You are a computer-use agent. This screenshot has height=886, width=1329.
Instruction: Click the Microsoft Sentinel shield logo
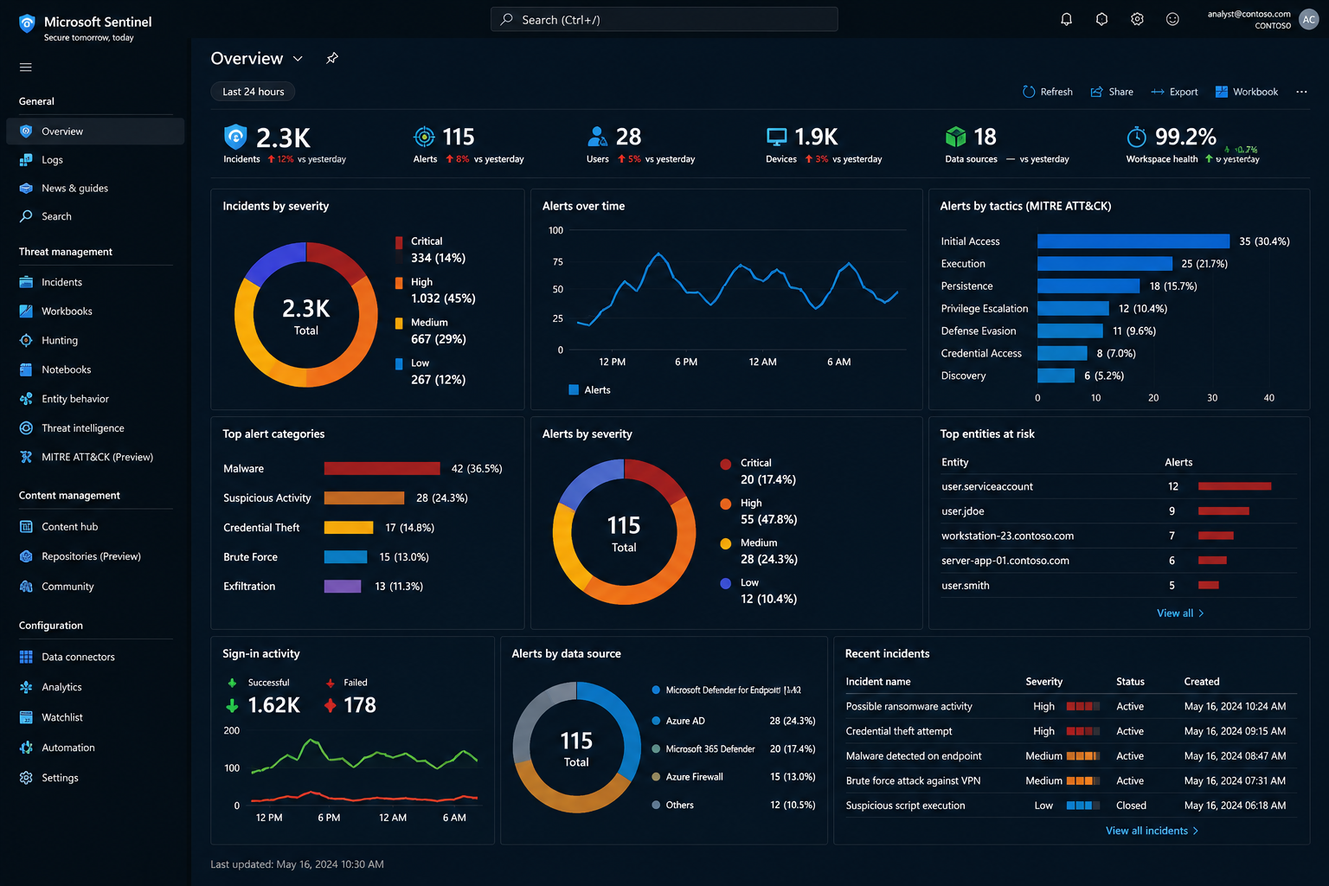pyautogui.click(x=27, y=23)
